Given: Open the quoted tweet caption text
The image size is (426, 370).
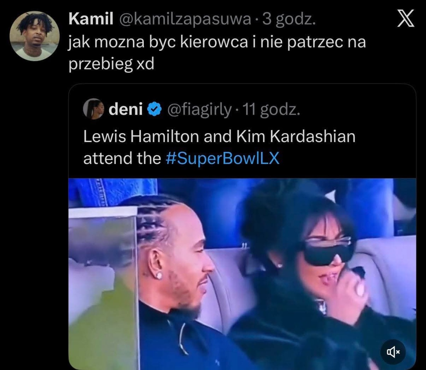Looking at the screenshot, I should click(219, 147).
